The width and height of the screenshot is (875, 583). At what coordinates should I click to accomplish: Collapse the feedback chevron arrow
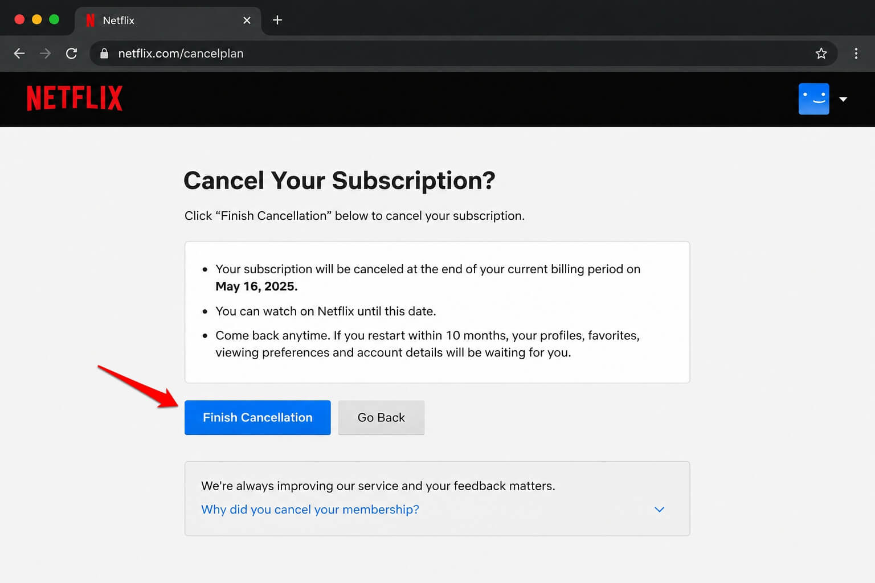(659, 510)
